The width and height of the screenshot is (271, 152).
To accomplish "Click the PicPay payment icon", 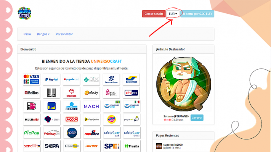I will tap(32, 133).
